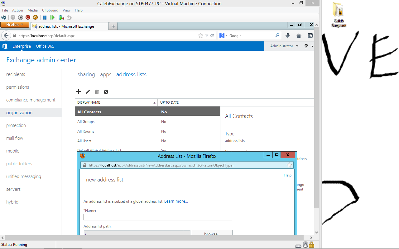Open the Media menu
Viewport: 399px width, 249px height.
32,10
